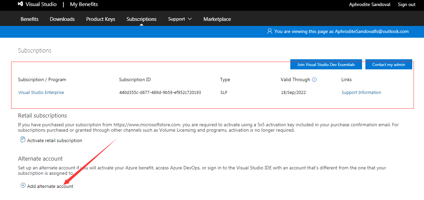Click Activate retail subscription link

point(55,140)
